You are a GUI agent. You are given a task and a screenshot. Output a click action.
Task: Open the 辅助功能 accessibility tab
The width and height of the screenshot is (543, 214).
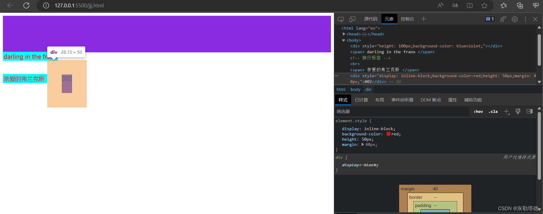tap(473, 100)
